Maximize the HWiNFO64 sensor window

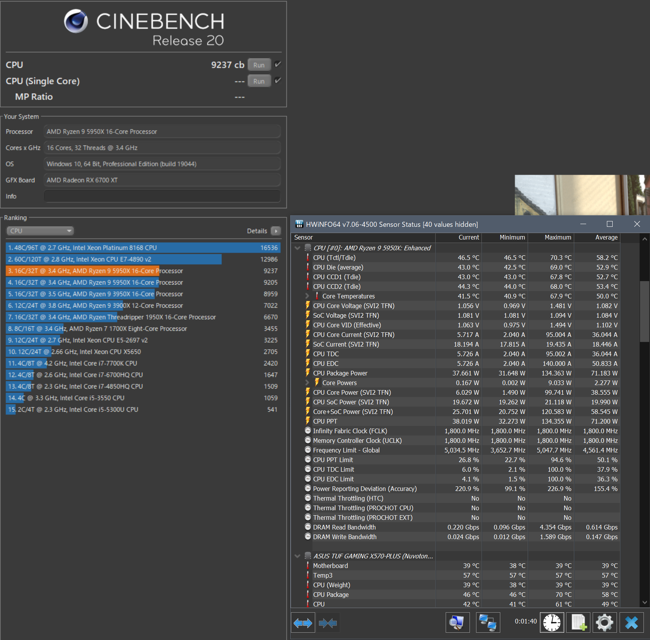point(610,224)
